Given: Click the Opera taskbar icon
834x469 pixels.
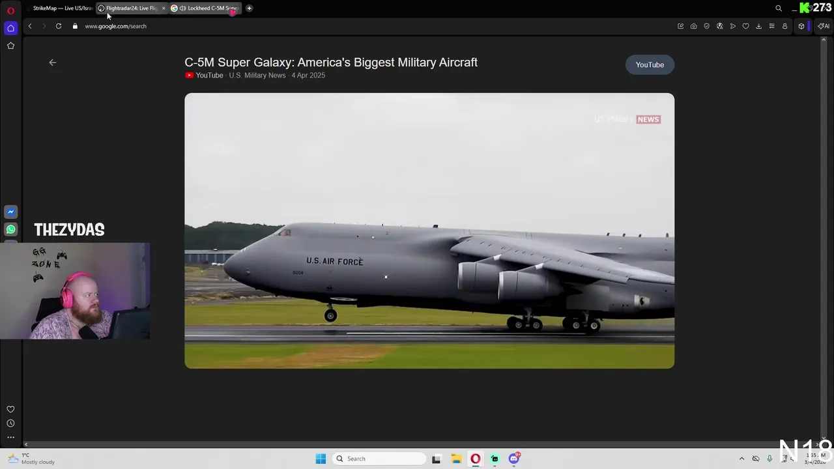Looking at the screenshot, I should 476,459.
